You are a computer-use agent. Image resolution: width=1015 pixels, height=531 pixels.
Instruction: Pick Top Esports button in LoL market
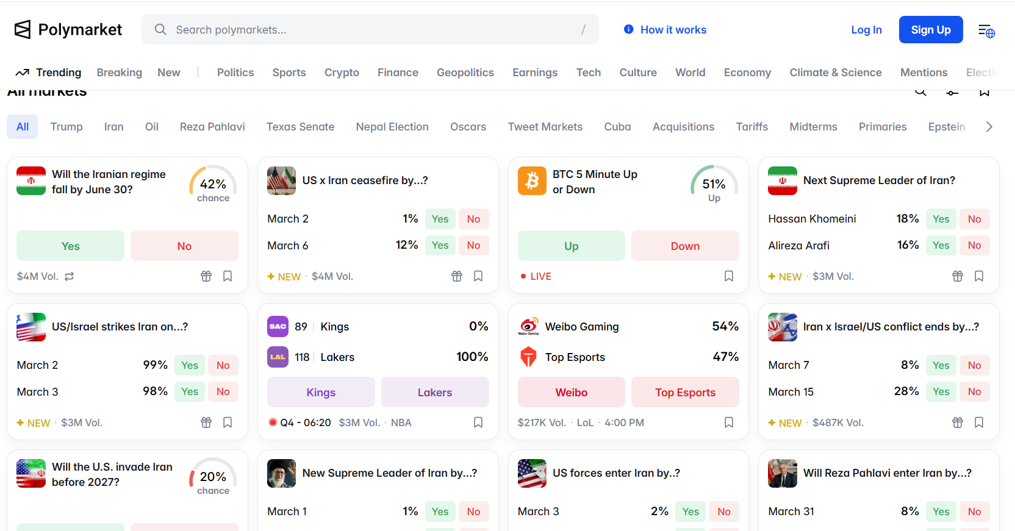tap(685, 392)
